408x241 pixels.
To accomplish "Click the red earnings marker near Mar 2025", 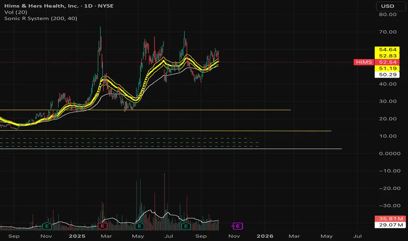I will [102, 226].
